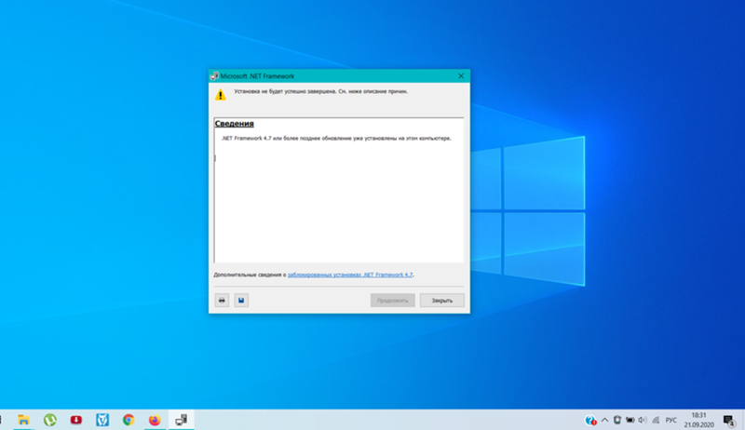
Task: Expand the hidden tray icons chevron
Action: point(604,420)
